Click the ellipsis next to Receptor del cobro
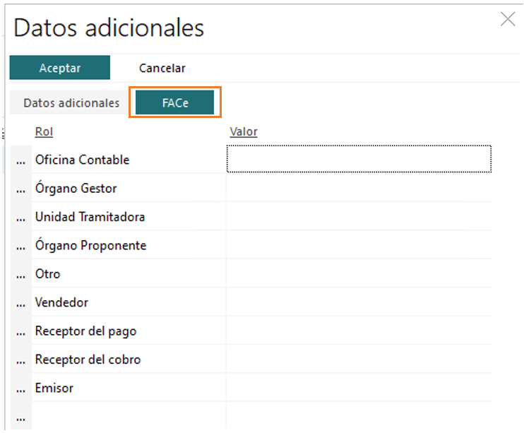This screenshot has width=524, height=433. pos(20,360)
